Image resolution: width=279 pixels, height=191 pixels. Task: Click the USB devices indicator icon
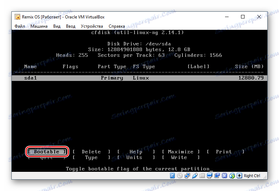click(195, 176)
